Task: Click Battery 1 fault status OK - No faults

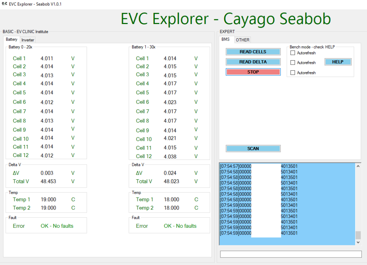Action: coord(180,226)
